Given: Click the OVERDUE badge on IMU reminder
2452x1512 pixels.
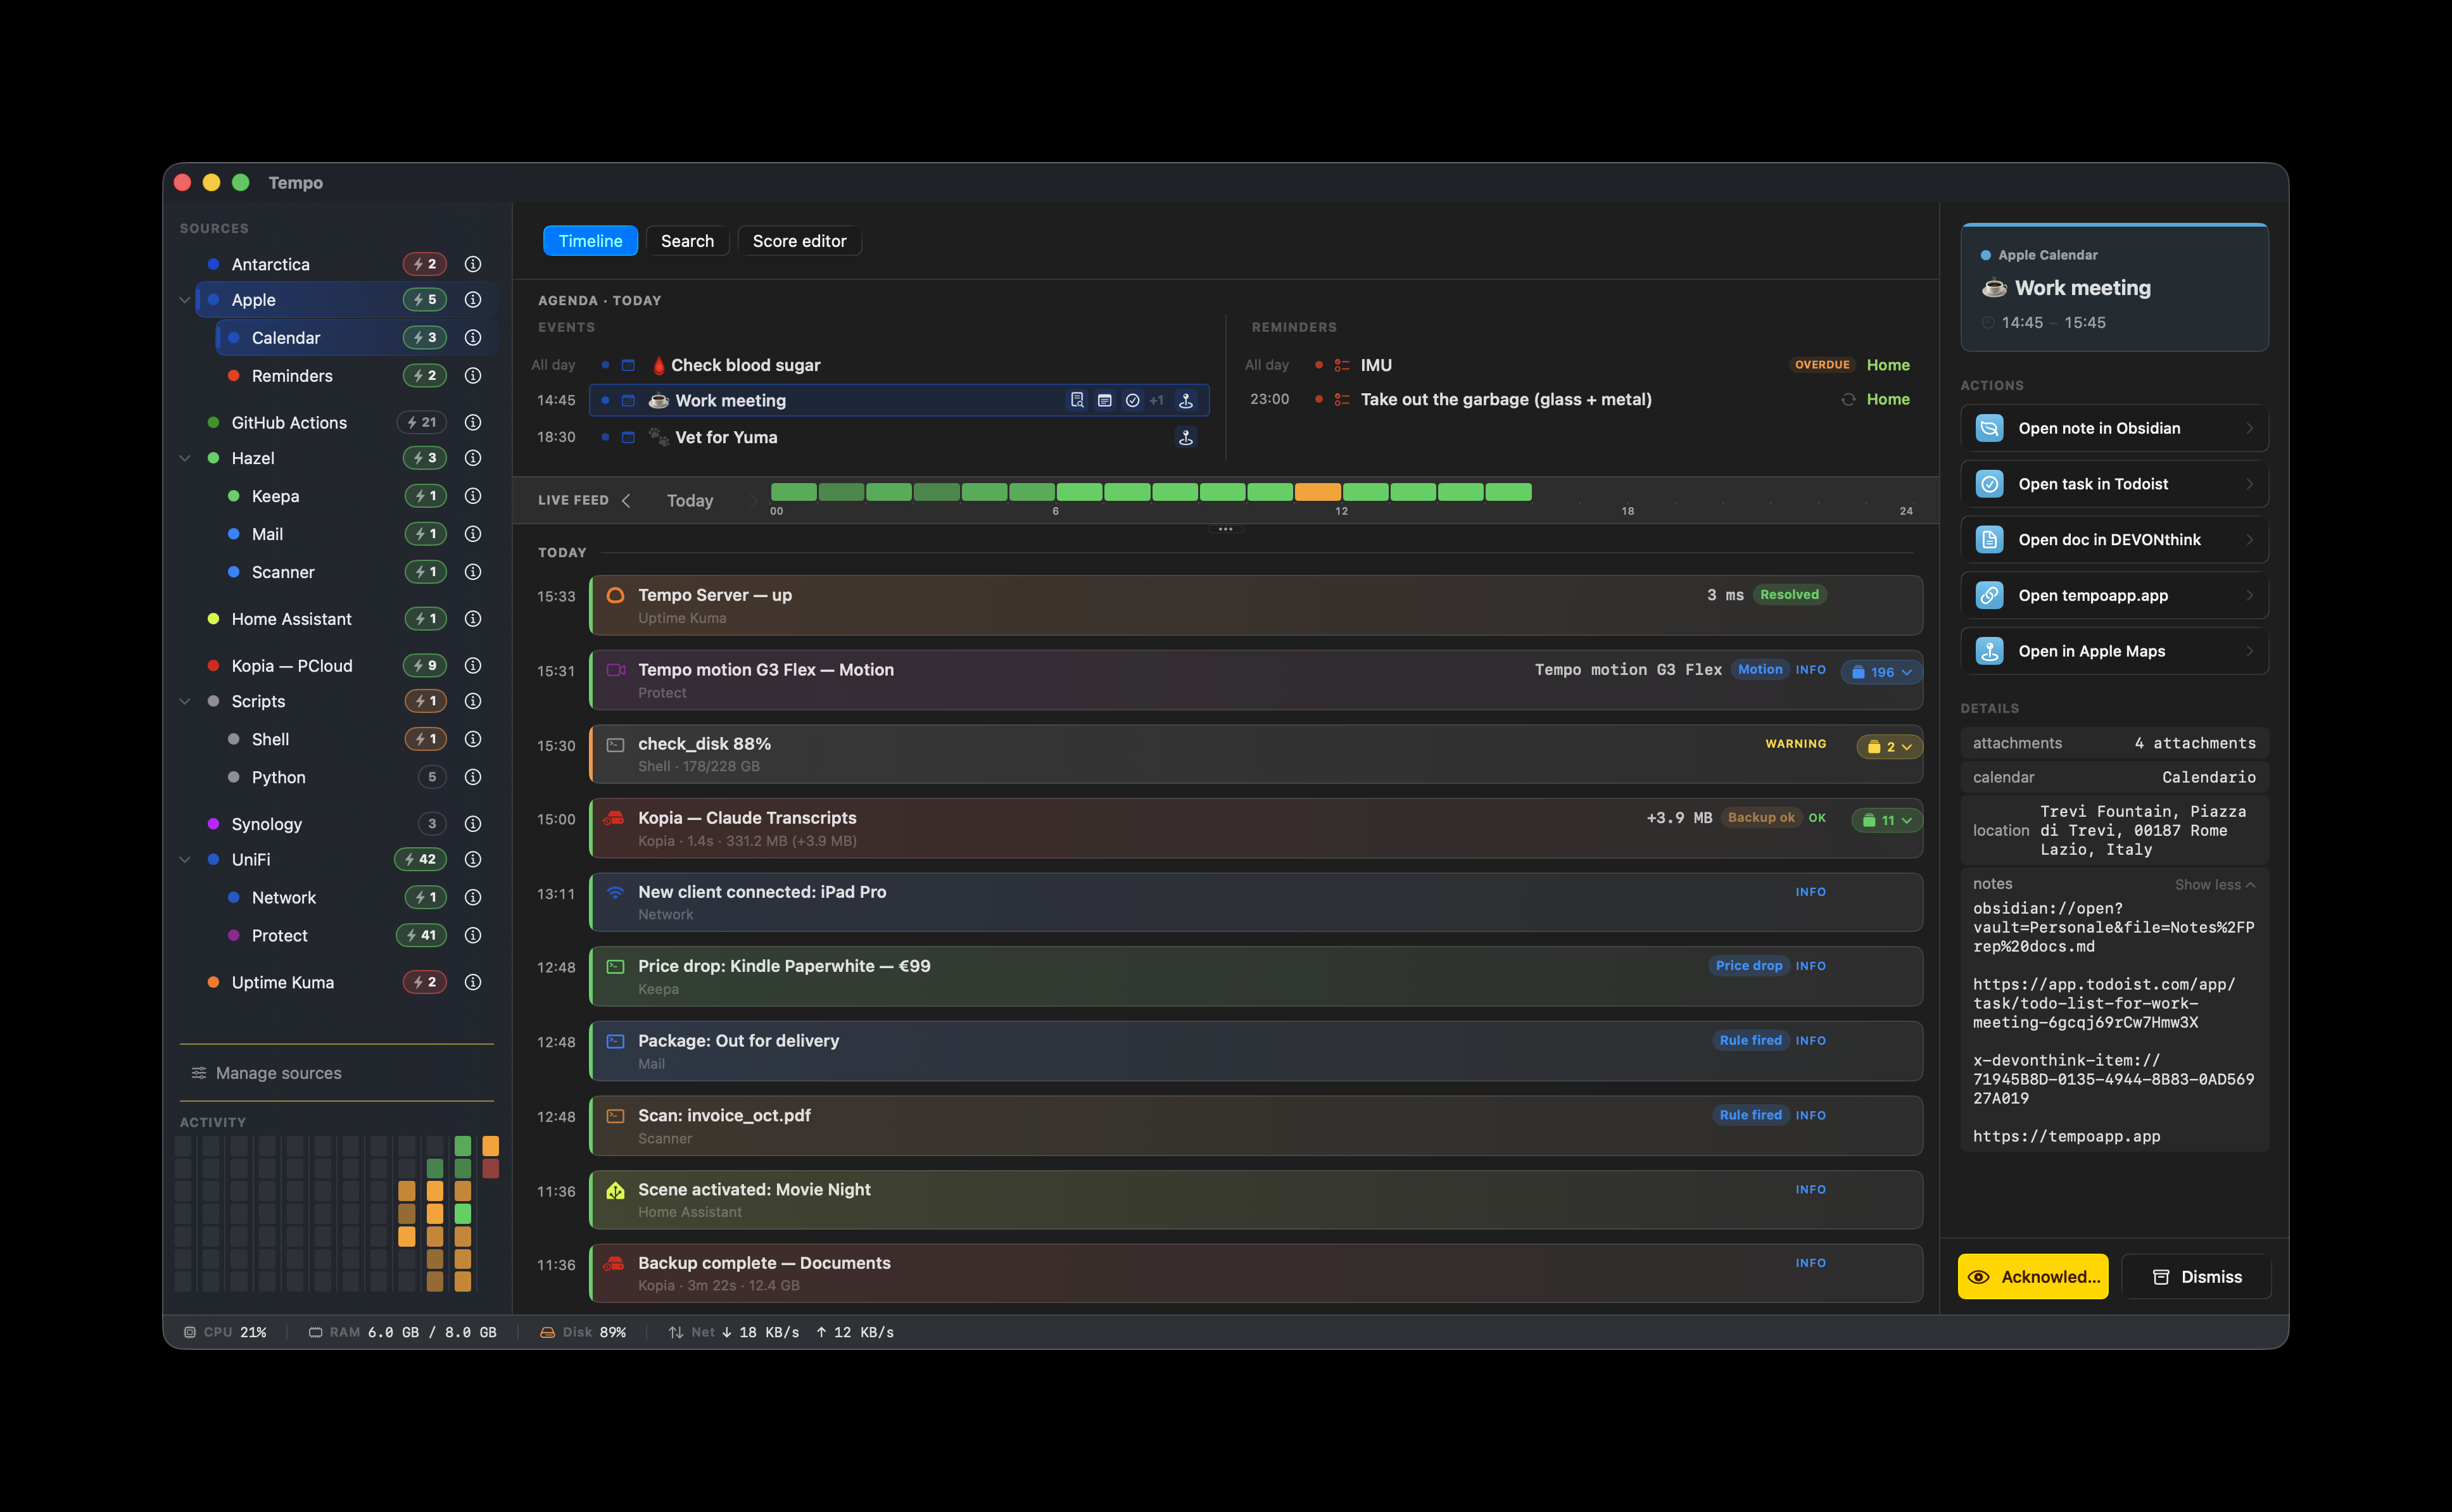Looking at the screenshot, I should pyautogui.click(x=1822, y=365).
